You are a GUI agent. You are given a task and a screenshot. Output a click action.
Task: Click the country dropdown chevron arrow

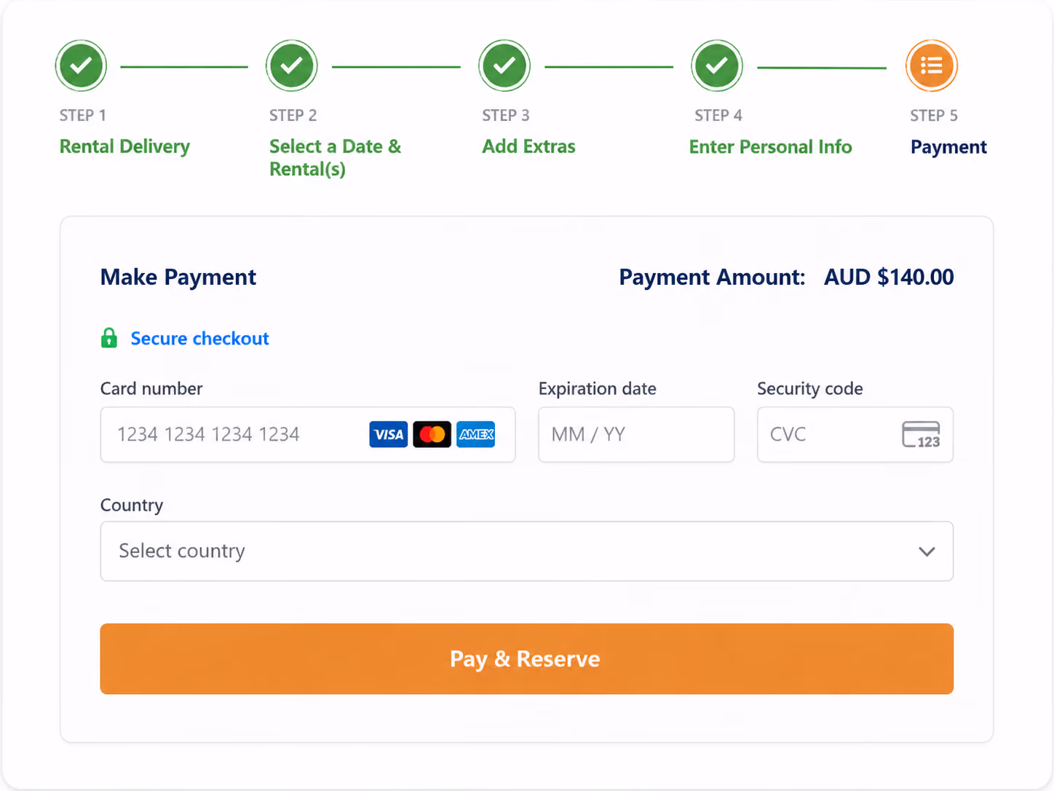(927, 551)
